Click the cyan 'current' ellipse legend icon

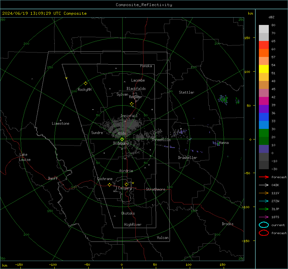(x=264, y=225)
